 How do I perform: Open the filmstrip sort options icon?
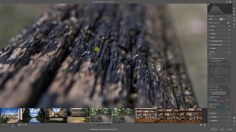22,125
